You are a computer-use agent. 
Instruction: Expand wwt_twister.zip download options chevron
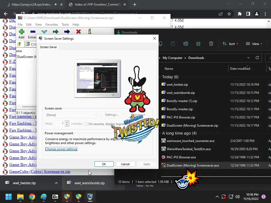point(56,183)
